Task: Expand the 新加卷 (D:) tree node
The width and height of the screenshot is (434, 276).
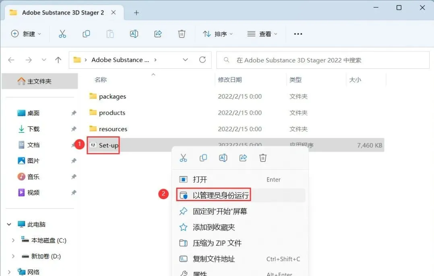Action: tap(13, 256)
